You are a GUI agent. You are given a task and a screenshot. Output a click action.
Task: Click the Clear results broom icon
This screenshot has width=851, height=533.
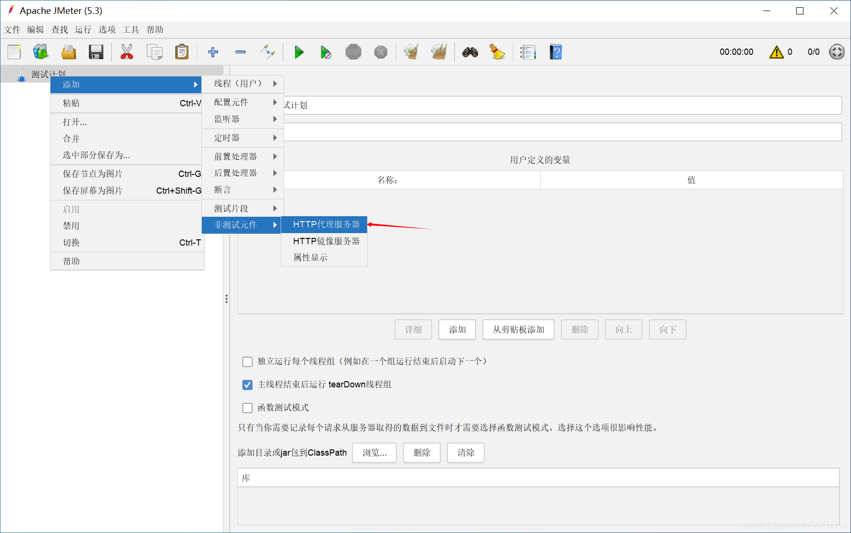[x=411, y=52]
